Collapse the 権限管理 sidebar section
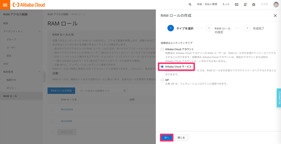Image resolution: width=281 pixels, height=144 pixels. coord(39,72)
